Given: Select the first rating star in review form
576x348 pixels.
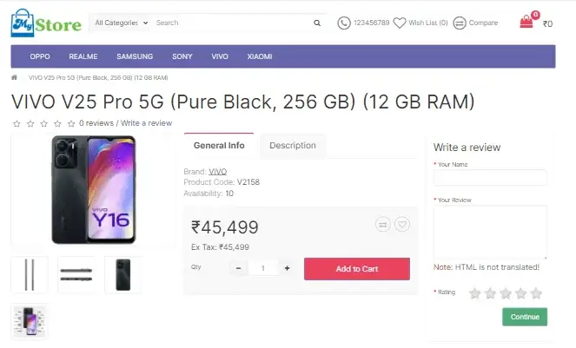Looking at the screenshot, I should 475,293.
